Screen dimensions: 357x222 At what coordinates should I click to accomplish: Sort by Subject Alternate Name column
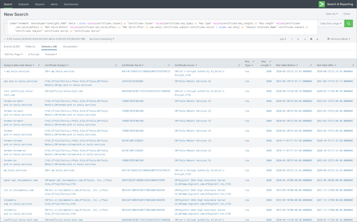[x=19, y=65]
